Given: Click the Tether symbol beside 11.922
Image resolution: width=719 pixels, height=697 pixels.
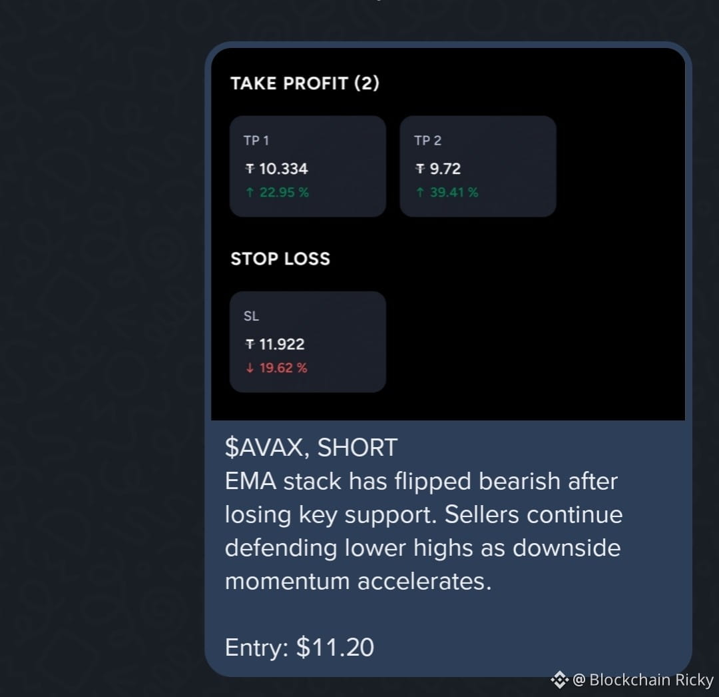Looking at the screenshot, I should point(250,344).
